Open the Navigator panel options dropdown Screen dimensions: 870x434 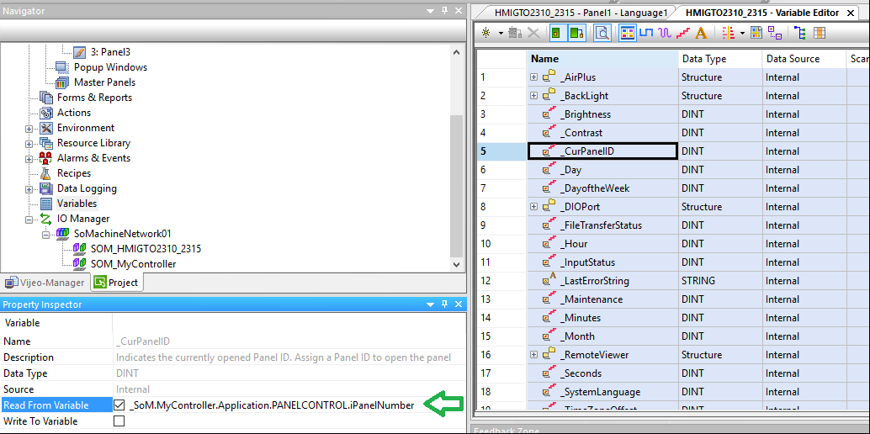430,11
